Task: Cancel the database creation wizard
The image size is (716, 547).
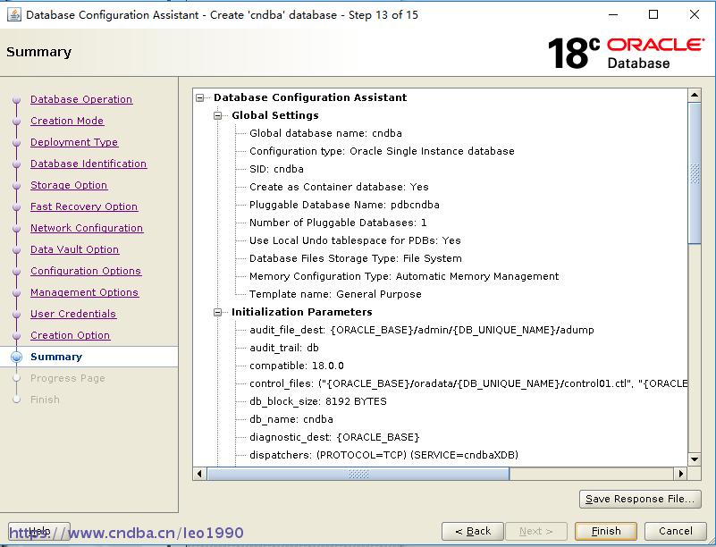Action: [676, 531]
